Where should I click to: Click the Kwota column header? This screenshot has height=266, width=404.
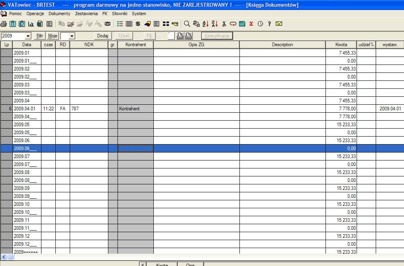[x=341, y=45]
